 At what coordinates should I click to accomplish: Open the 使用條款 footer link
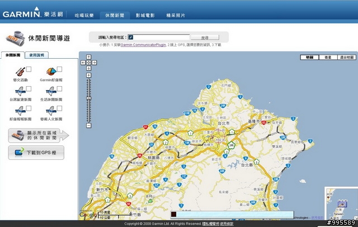point(227,224)
